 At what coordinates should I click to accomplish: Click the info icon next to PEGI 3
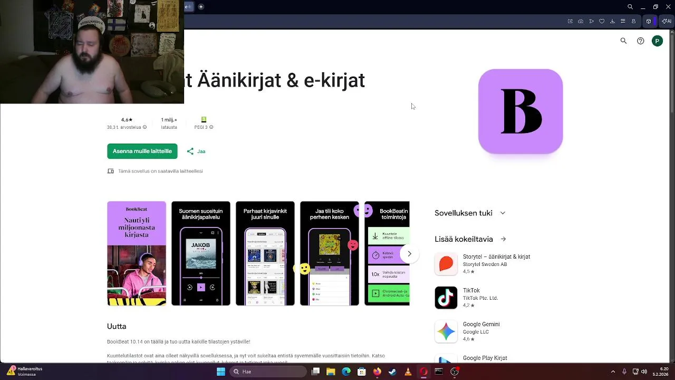(211, 127)
